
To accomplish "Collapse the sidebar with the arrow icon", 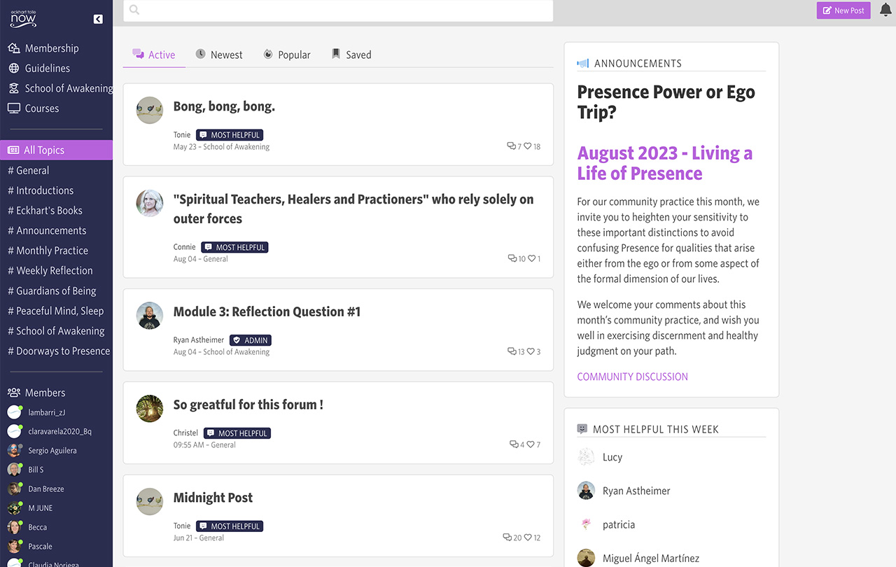I will (x=98, y=19).
